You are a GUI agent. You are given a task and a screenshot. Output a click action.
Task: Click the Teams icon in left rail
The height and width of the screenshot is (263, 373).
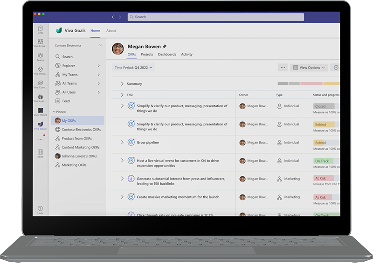point(41,56)
